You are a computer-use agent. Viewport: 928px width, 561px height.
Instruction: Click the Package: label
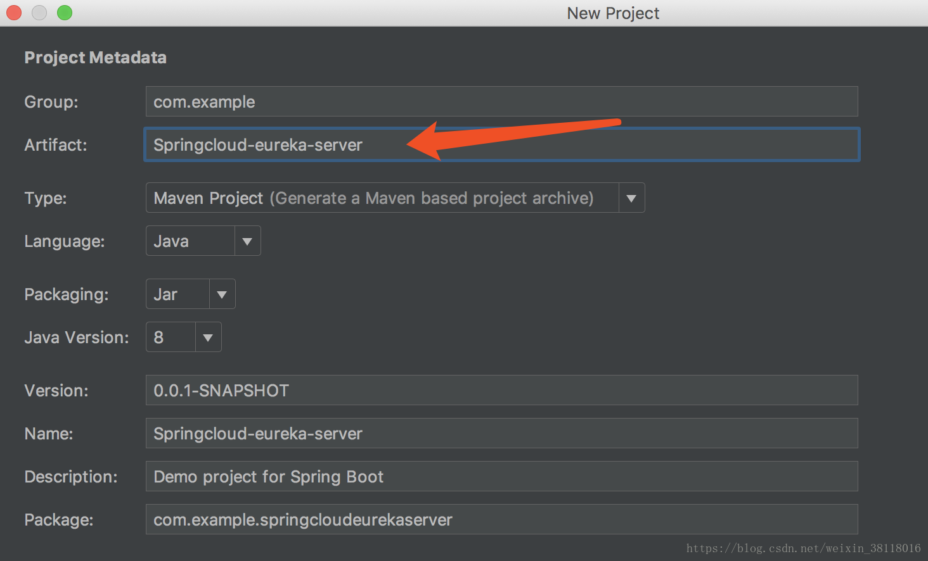pyautogui.click(x=59, y=520)
